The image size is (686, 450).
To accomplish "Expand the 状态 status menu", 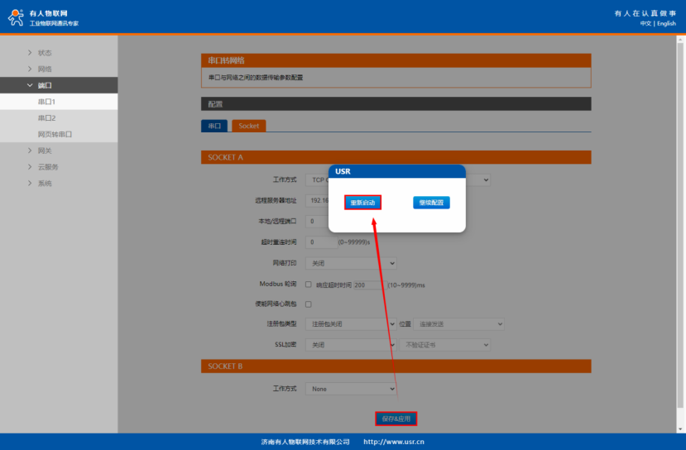I will [45, 53].
